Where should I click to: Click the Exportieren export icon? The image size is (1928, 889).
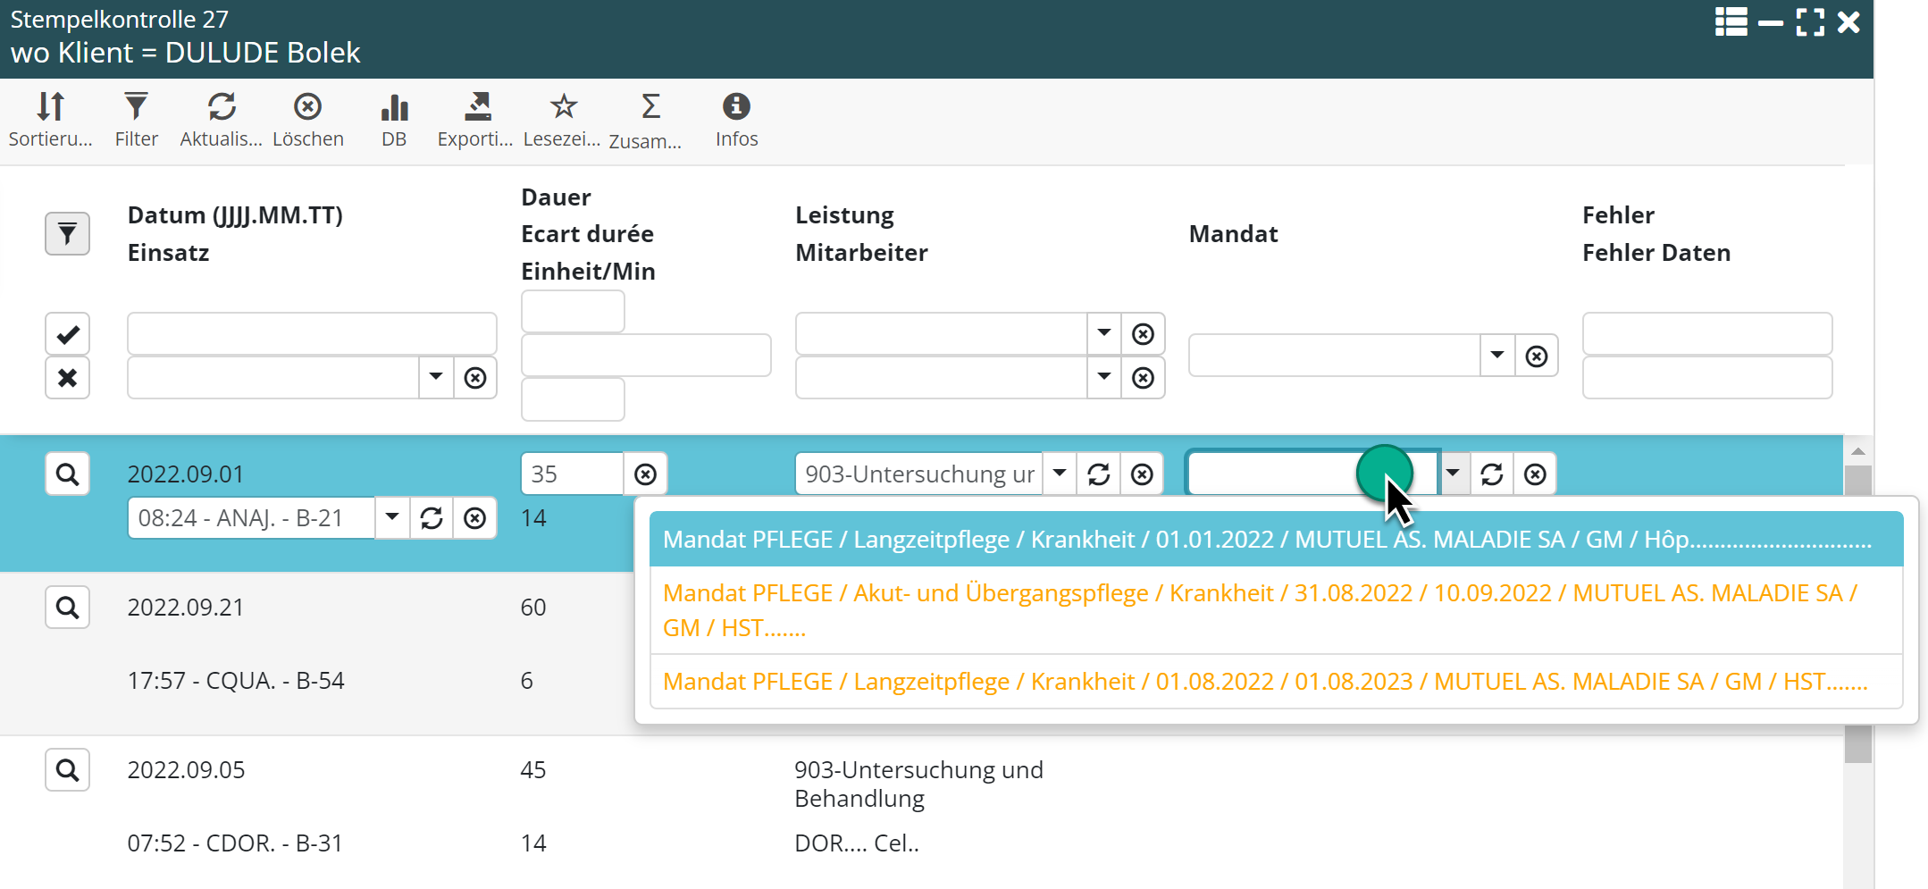point(476,107)
